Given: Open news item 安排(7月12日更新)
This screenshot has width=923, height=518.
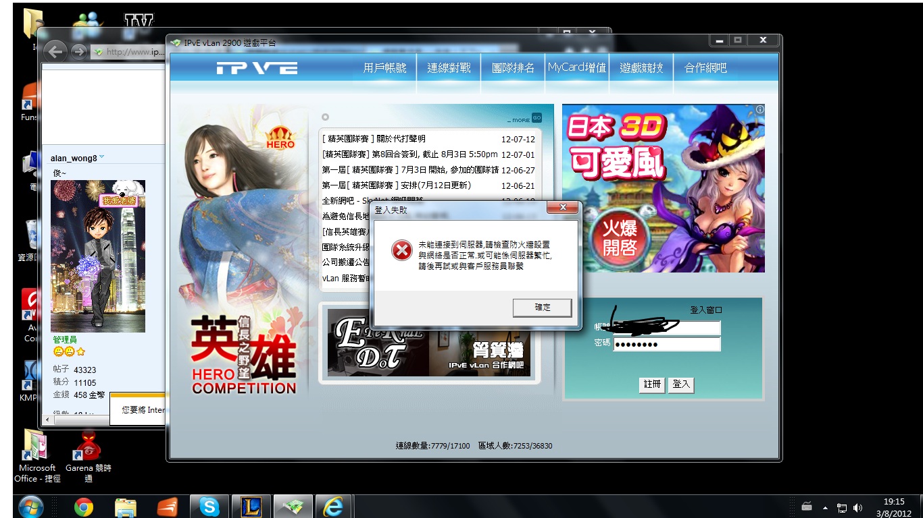Looking at the screenshot, I should 396,185.
